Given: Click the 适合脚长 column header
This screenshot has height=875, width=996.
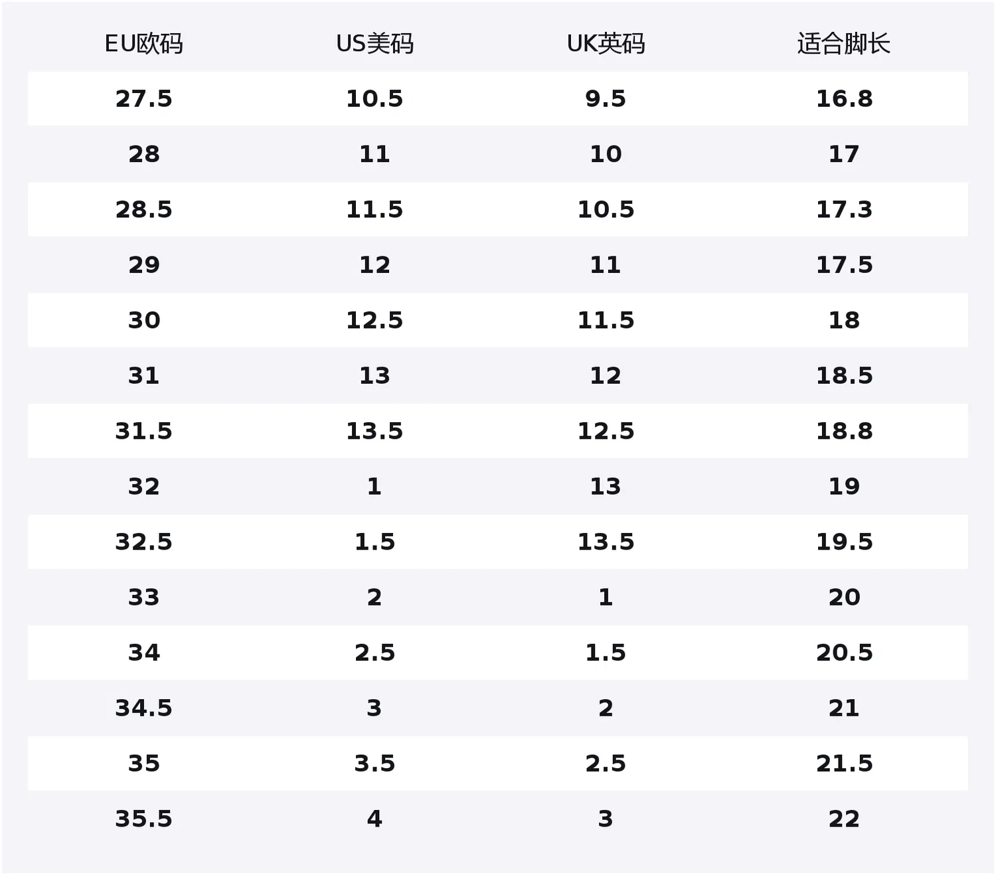Looking at the screenshot, I should point(844,44).
